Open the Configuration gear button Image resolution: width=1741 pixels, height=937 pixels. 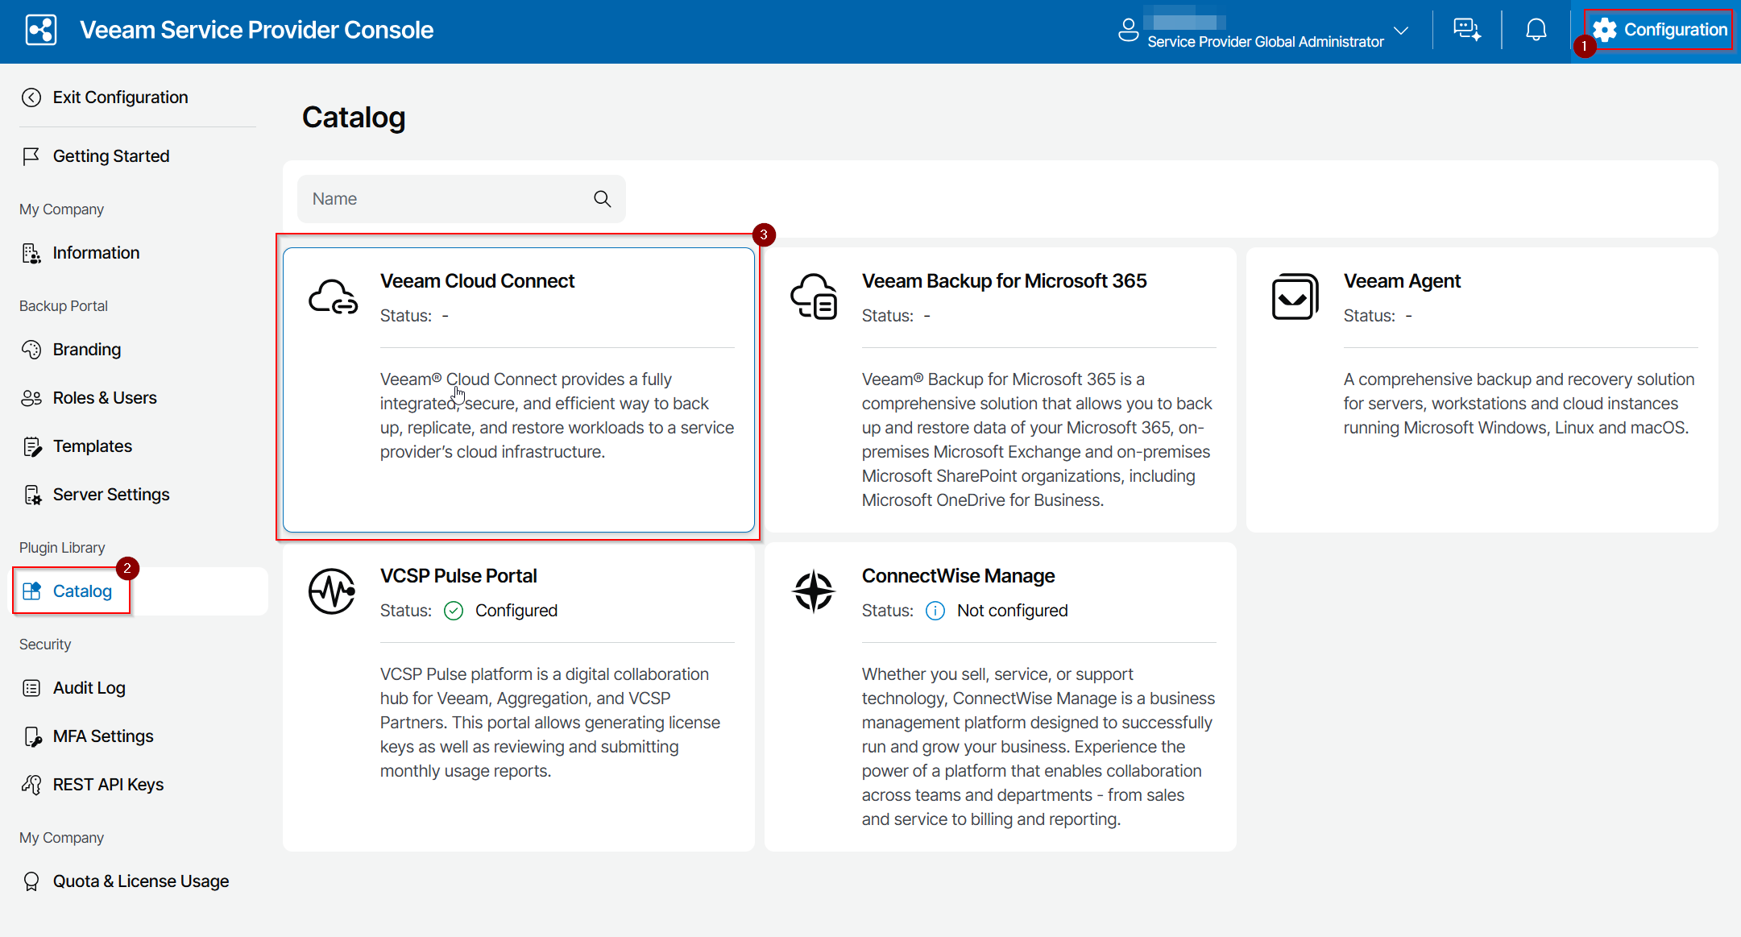[1660, 30]
